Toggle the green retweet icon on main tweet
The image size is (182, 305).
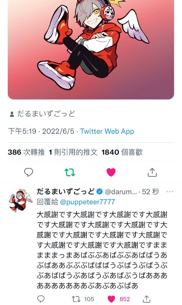tap(70, 172)
